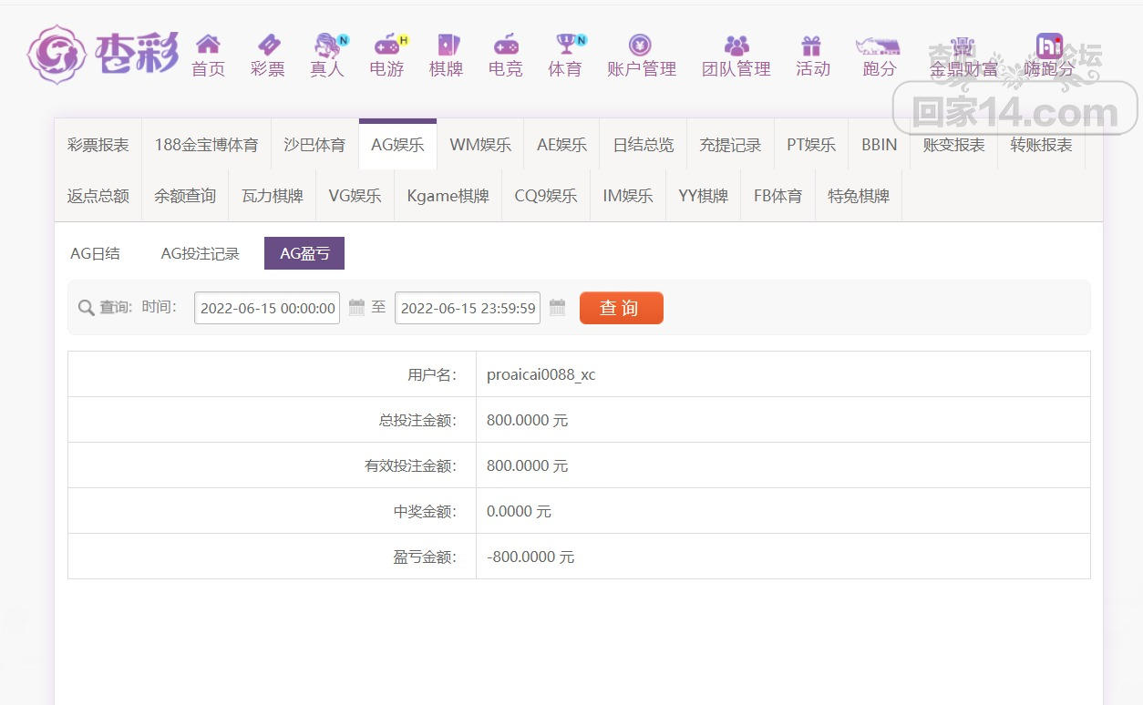Screen dimensions: 1143x705
Task: Click the end time input field
Action: pos(468,308)
